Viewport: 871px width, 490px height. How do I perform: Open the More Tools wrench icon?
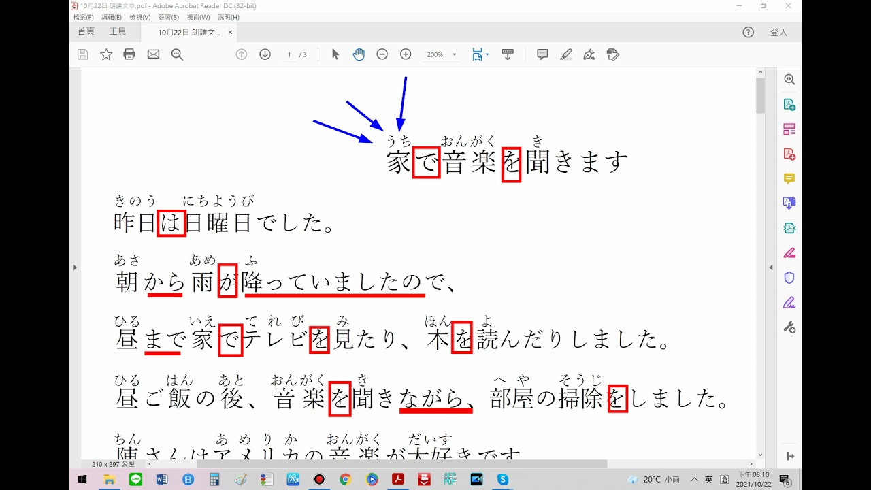tap(789, 327)
